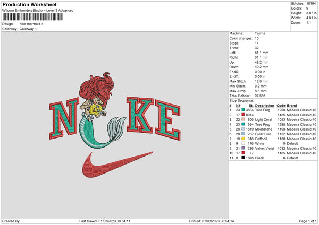Screen dimensions: 319x225
Task: Click the Max Jump value '6.6 mm'
Action: (x=261, y=91)
